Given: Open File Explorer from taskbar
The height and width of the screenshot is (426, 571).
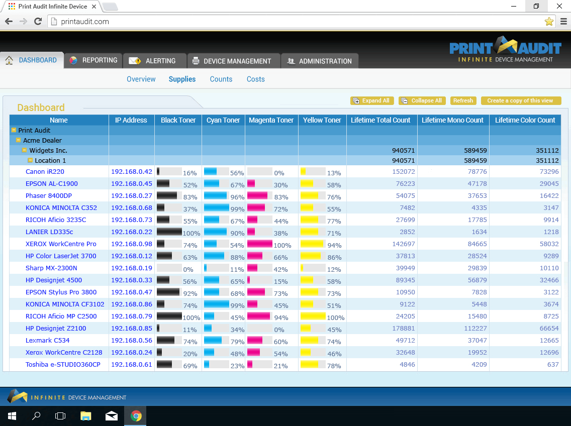Looking at the screenshot, I should tap(86, 416).
